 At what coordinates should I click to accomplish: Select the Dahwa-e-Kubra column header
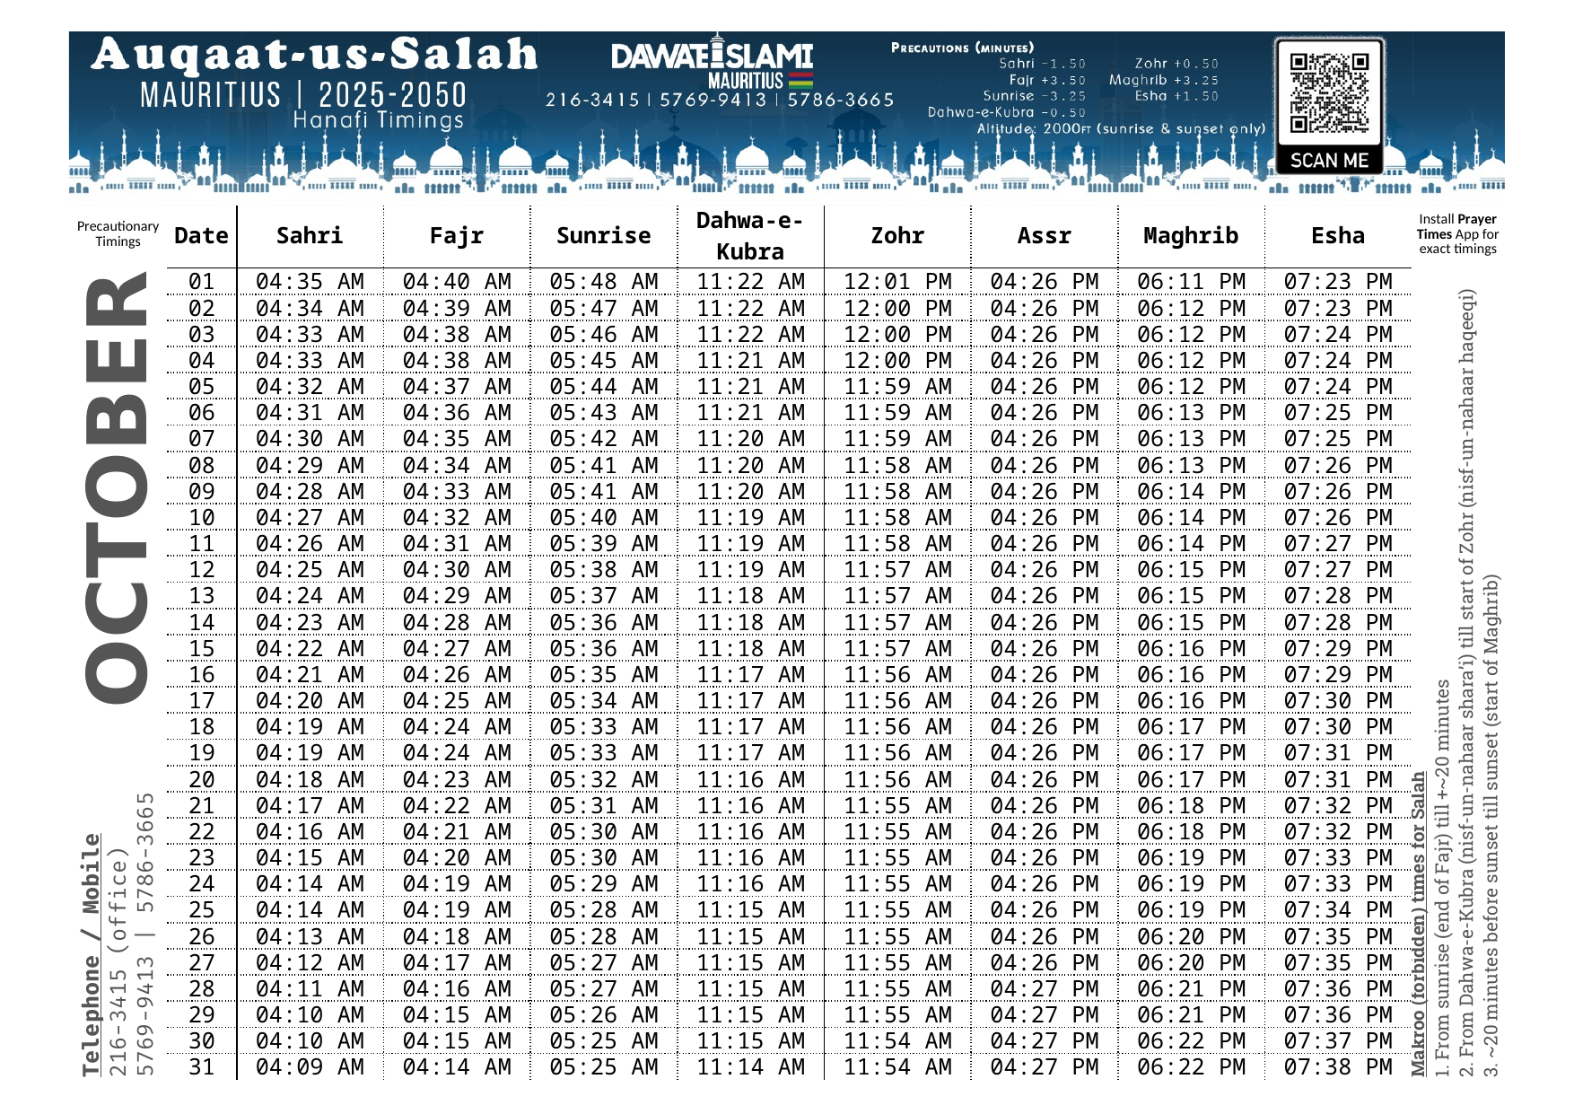click(750, 236)
